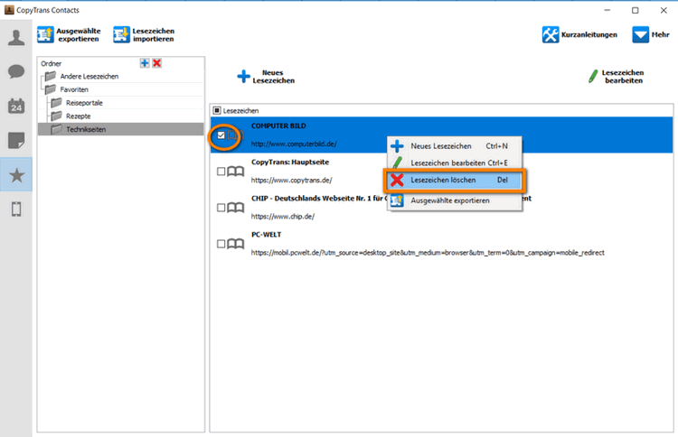The width and height of the screenshot is (678, 437).
Task: Check the CopyTrans: Hauptseite checkbox
Action: point(221,172)
